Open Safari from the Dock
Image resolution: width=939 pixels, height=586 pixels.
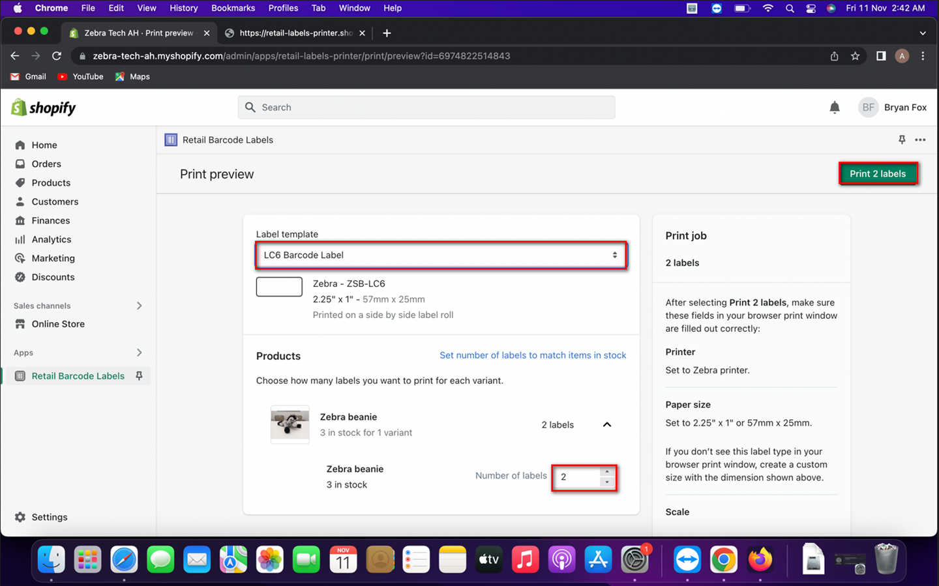pos(124,559)
